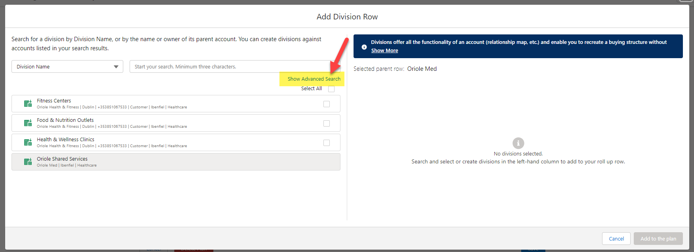Click the Health & Wellness Clinics division icon
The image size is (694, 252).
[x=28, y=142]
